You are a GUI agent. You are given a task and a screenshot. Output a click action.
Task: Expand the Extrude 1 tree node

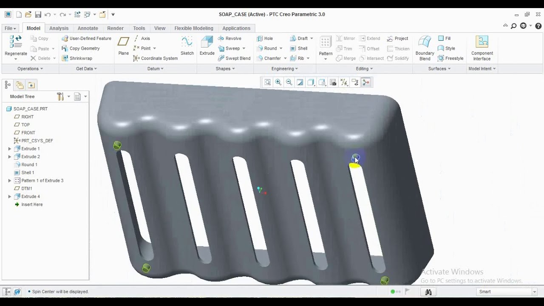click(10, 149)
